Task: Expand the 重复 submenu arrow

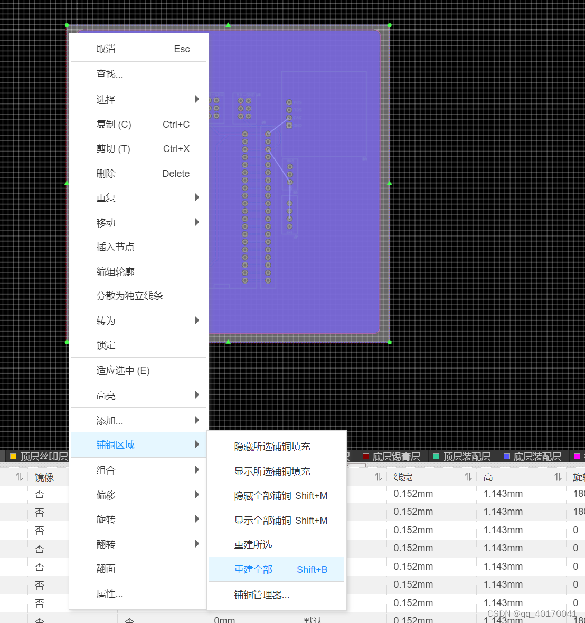Action: click(197, 197)
